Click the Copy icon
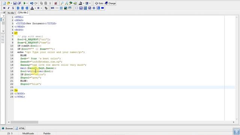240x135 pixels. point(41,3)
